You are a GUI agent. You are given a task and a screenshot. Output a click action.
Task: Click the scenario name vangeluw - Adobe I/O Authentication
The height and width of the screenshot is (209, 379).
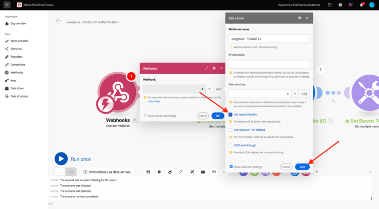click(x=92, y=22)
